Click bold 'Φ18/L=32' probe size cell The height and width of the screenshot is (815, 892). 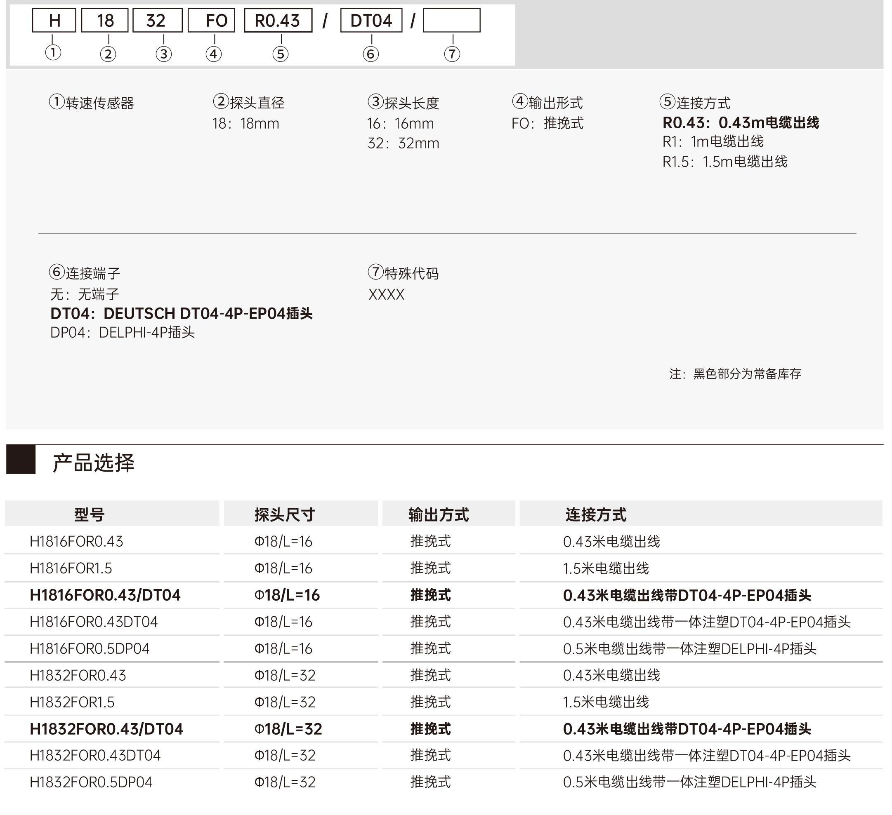coord(288,729)
